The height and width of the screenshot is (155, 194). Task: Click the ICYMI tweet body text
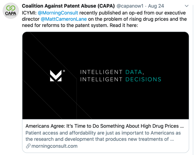point(104,19)
